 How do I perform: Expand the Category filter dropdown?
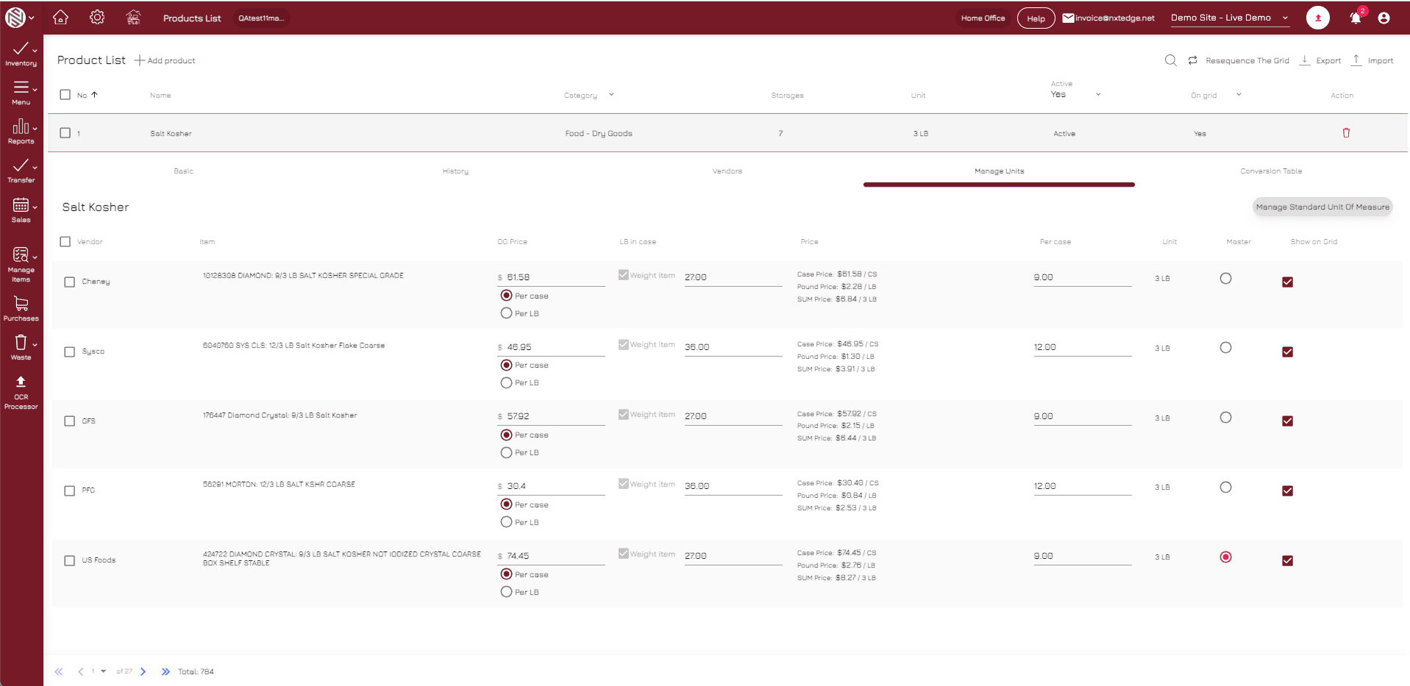pos(611,95)
